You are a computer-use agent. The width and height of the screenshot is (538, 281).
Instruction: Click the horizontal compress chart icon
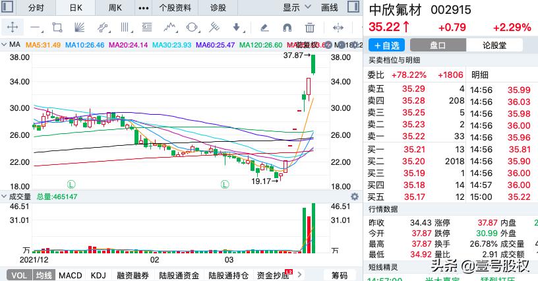coord(338,28)
